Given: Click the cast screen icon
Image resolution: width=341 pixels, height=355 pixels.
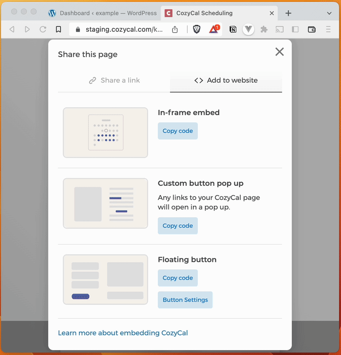Looking at the screenshot, I should (280, 29).
